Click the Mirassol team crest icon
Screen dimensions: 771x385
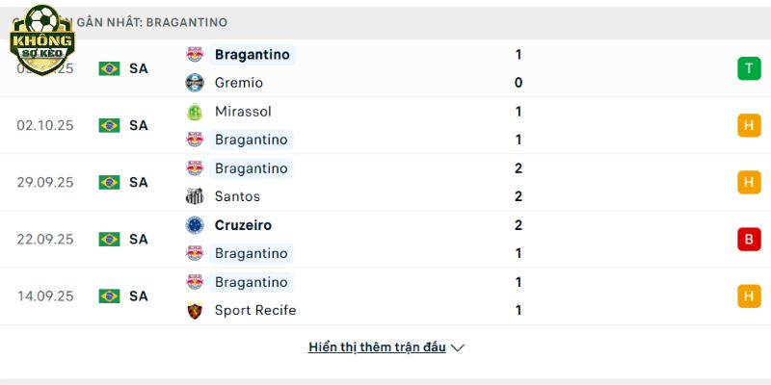click(195, 112)
